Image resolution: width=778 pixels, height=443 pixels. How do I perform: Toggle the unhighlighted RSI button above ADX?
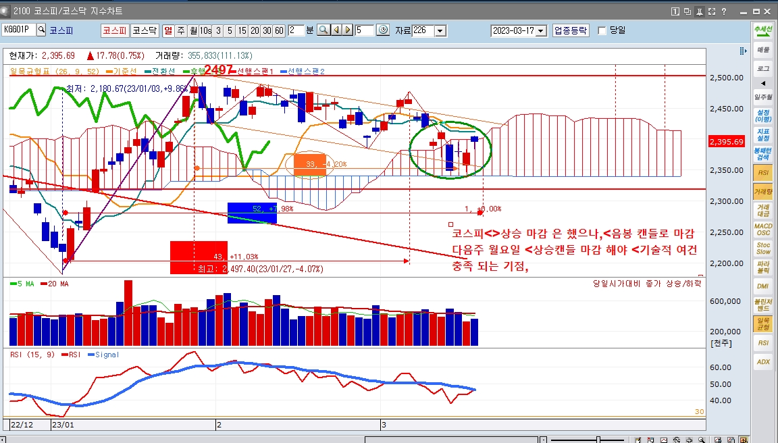point(763,342)
